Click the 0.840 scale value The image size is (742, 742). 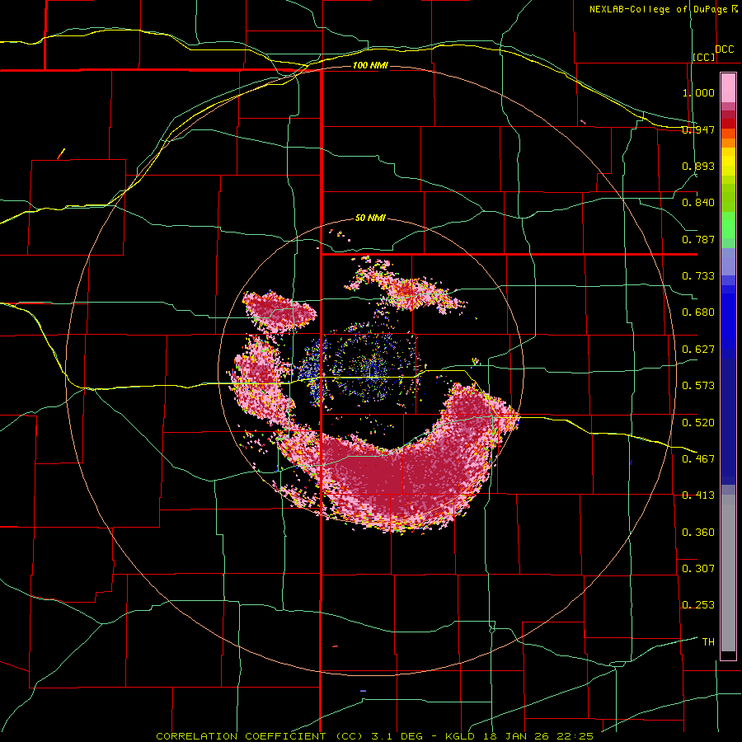pos(698,203)
